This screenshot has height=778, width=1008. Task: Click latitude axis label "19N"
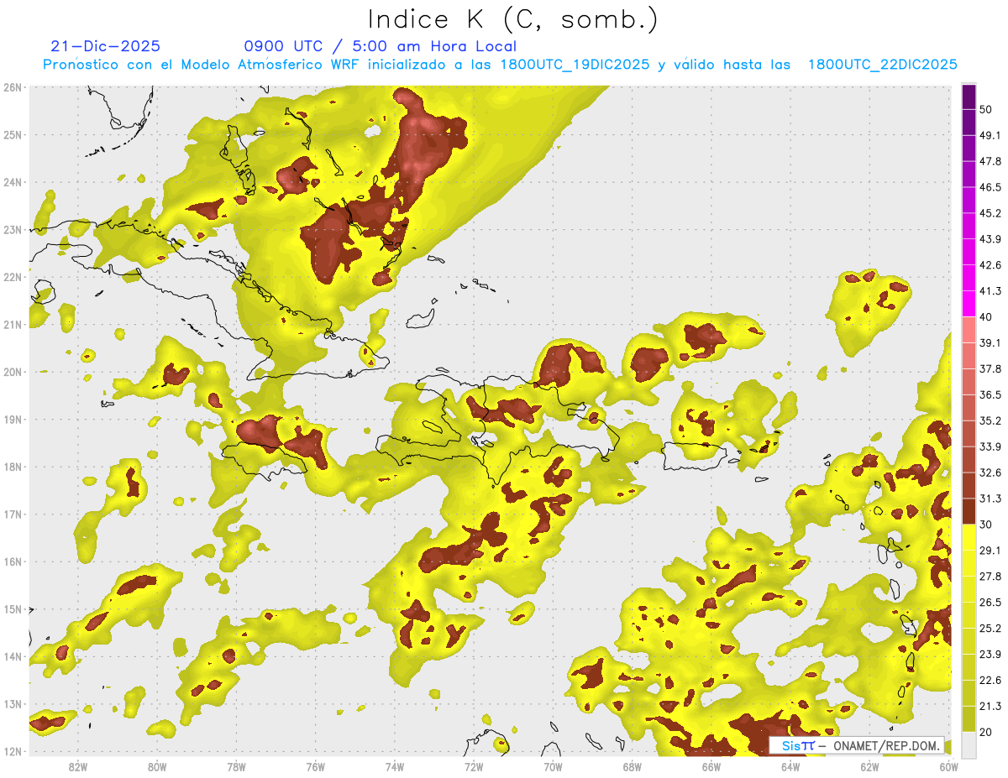(12, 420)
